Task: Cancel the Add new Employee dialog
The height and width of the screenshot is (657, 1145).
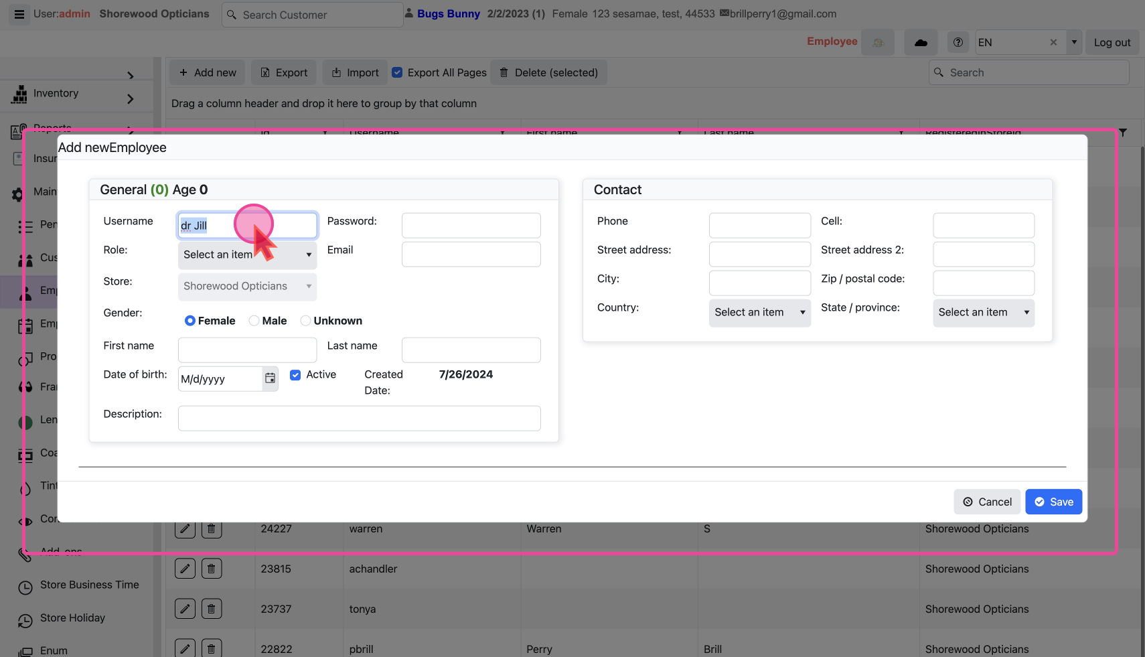Action: [x=987, y=502]
